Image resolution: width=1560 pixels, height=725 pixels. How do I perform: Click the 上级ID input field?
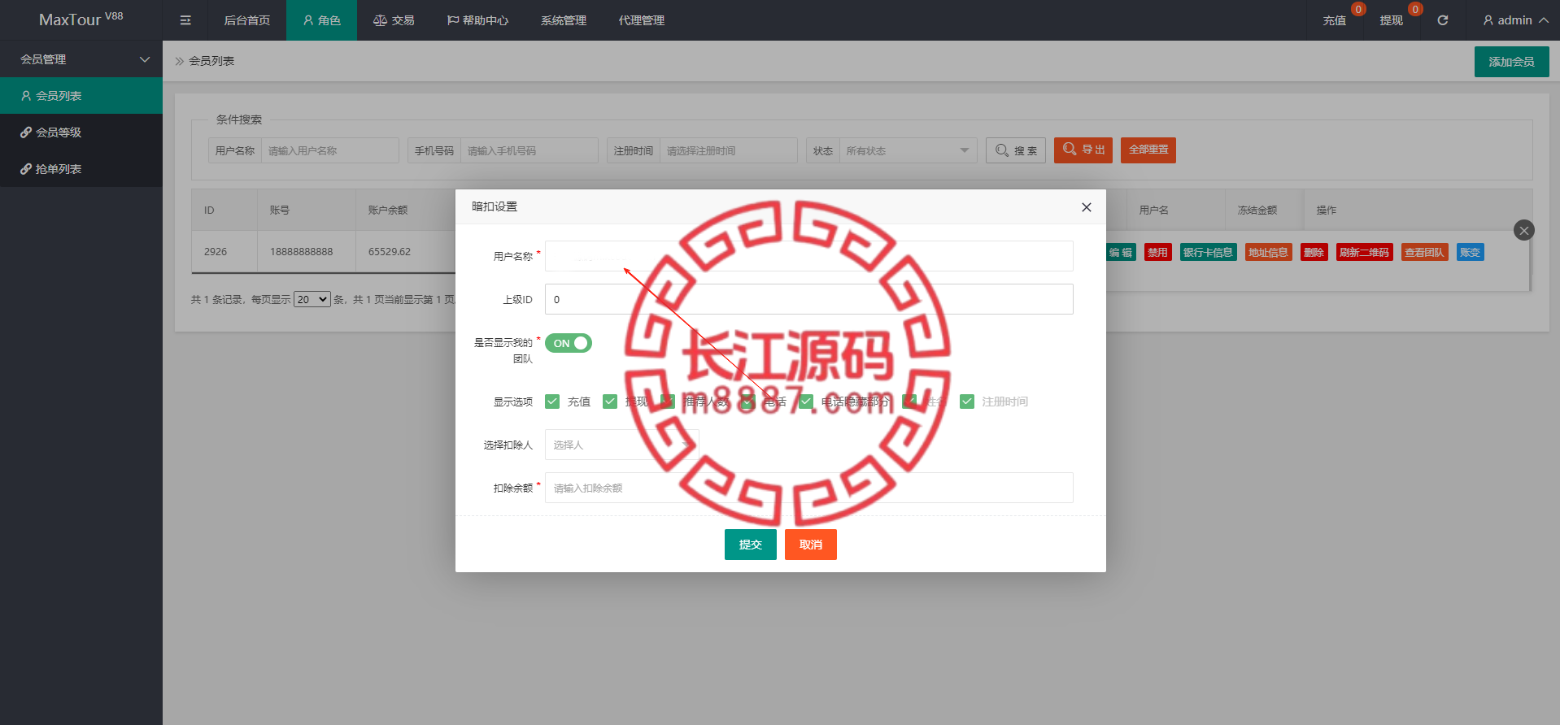(809, 299)
